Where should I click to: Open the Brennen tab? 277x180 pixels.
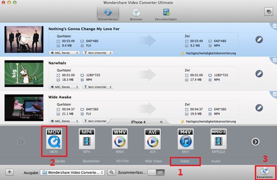[x=136, y=15]
